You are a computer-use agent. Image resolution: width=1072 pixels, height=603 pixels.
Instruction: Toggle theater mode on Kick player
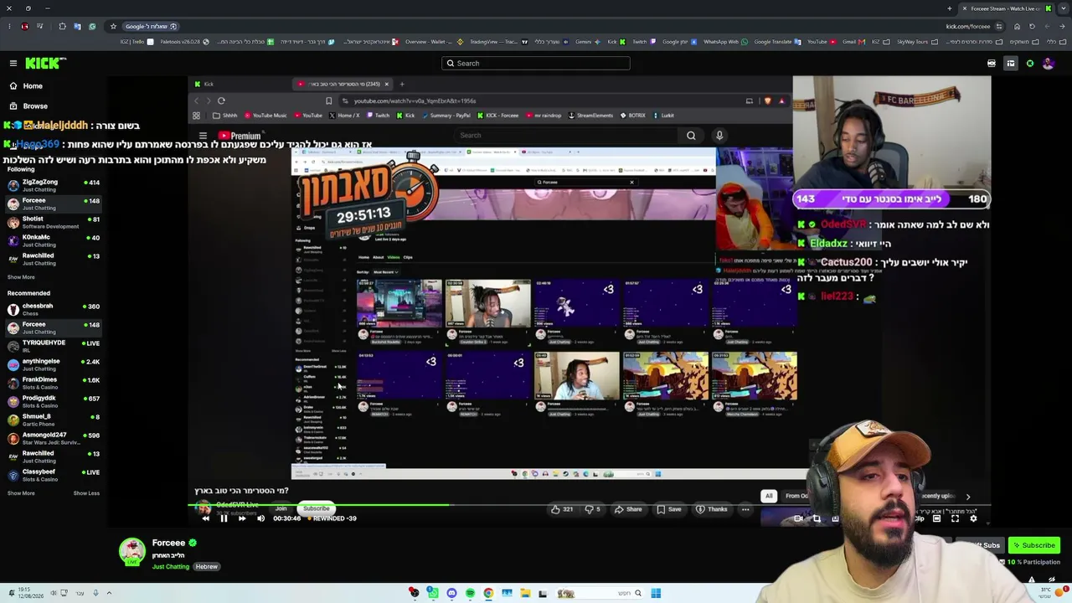pos(936,518)
